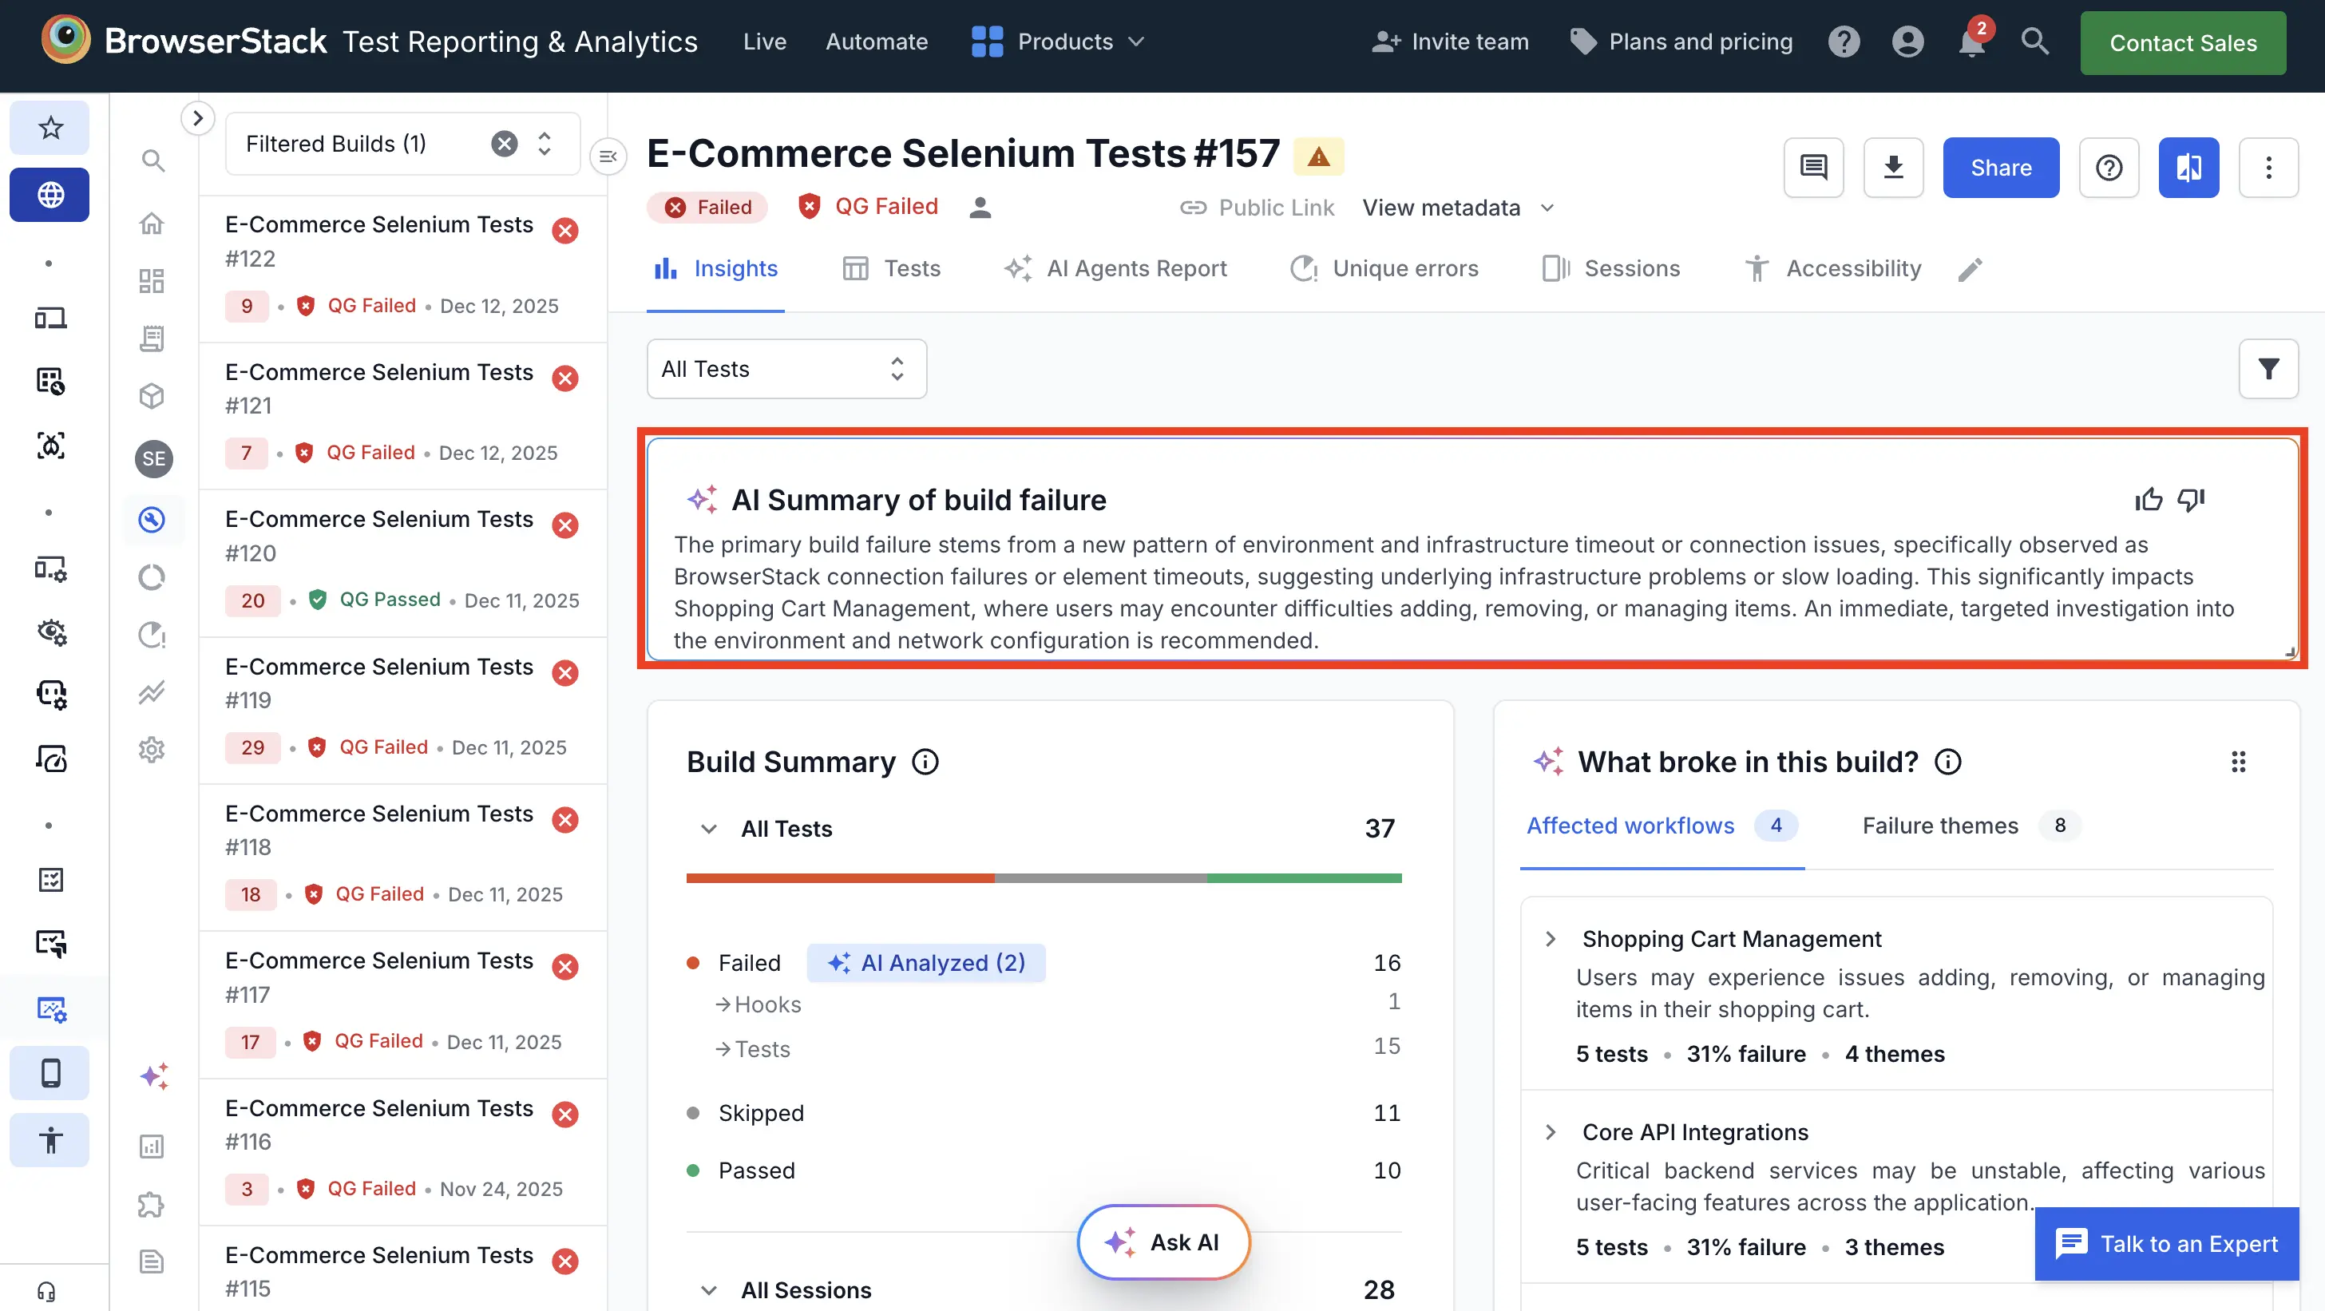The height and width of the screenshot is (1311, 2325).
Task: Click the search magnifier in top navigation
Action: click(x=2034, y=42)
